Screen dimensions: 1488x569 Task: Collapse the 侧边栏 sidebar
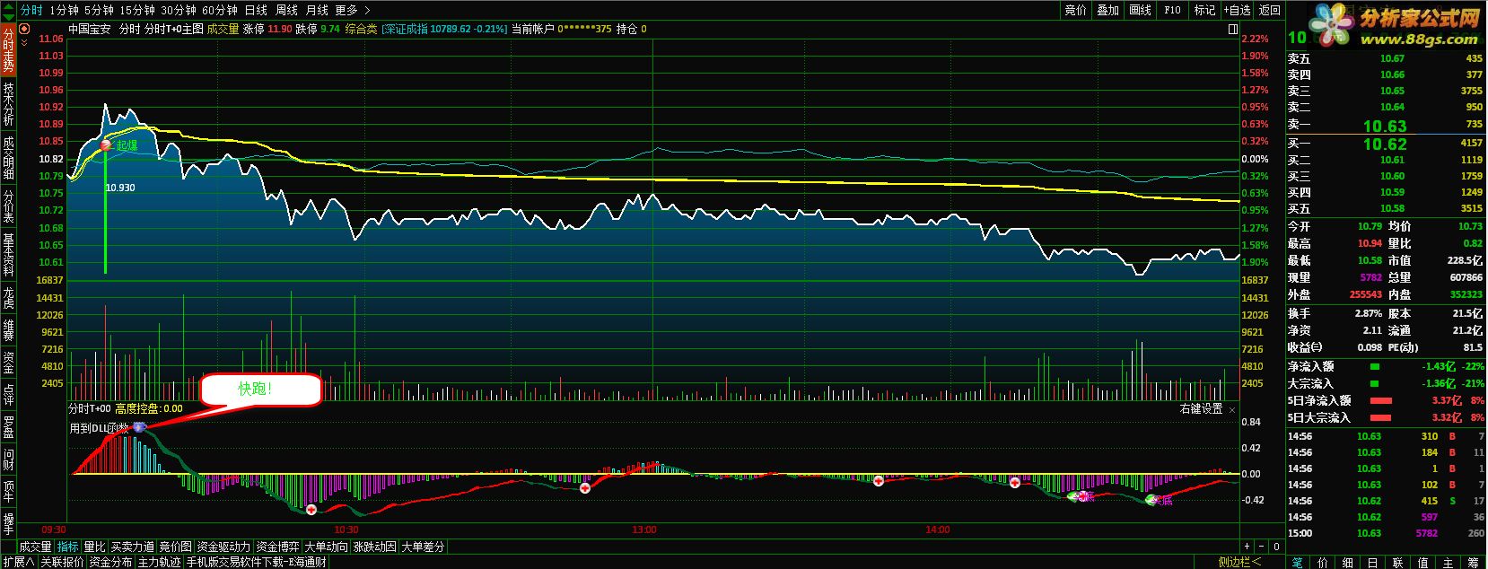click(1239, 562)
